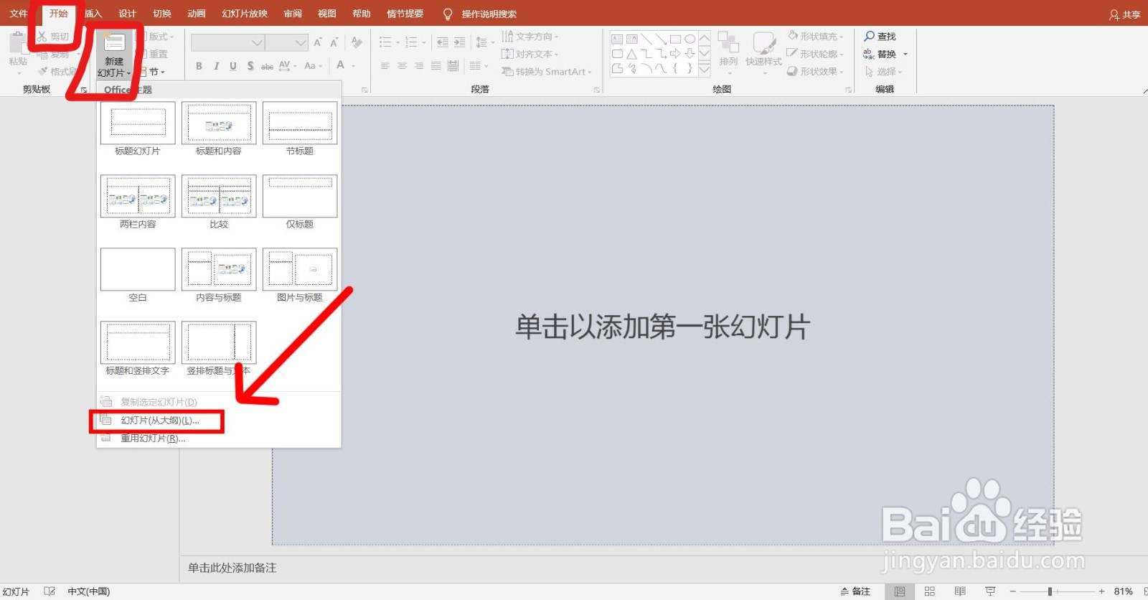Open the line spacing dropdown
1148x600 pixels.
pos(485,42)
